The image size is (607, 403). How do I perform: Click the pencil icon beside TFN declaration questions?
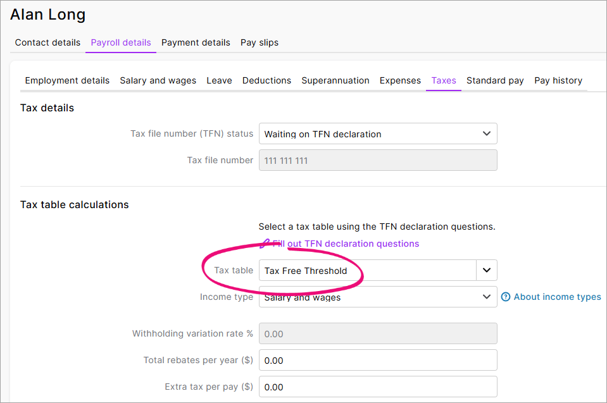click(x=265, y=244)
